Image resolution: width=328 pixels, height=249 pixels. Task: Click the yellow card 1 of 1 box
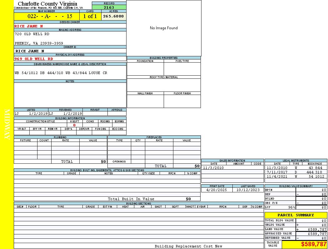(90, 16)
